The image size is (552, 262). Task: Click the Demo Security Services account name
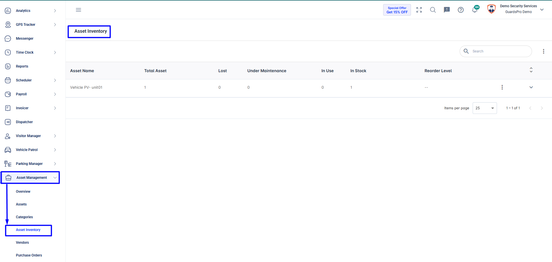[518, 6]
